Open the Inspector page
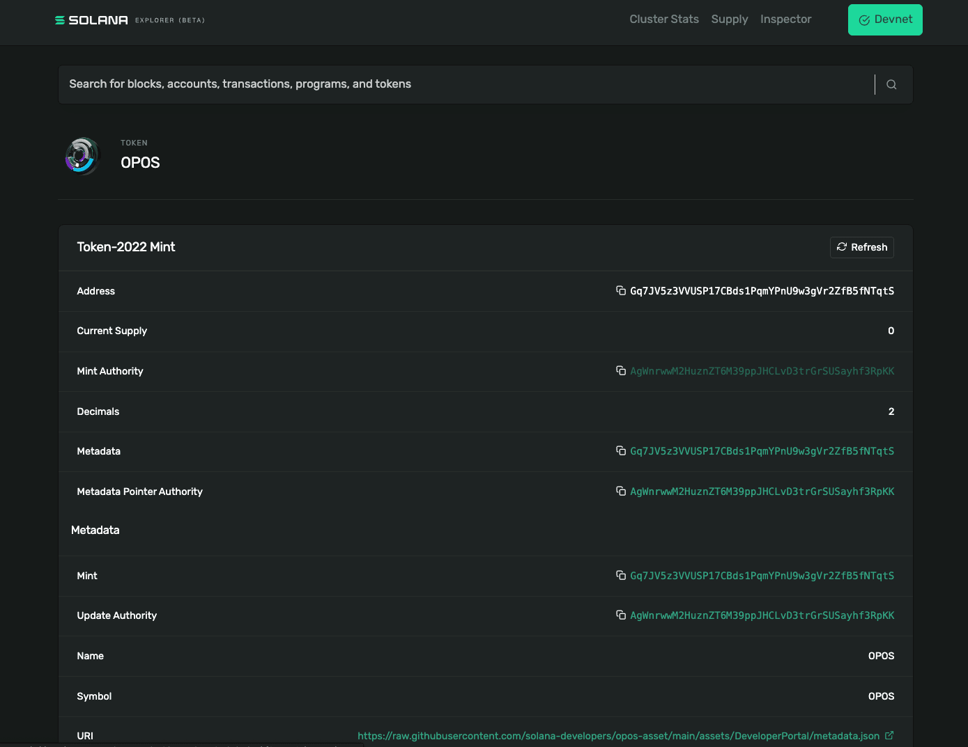 click(x=785, y=19)
